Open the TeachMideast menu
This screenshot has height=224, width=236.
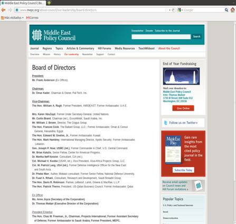(x=146, y=48)
